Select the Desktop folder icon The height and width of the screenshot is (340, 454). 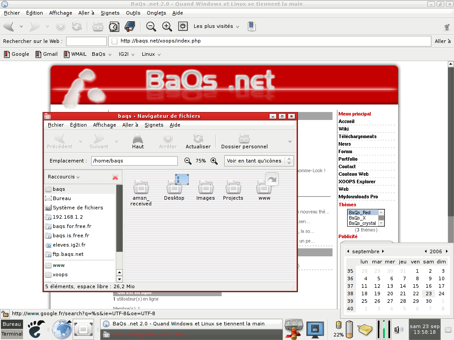[174, 188]
